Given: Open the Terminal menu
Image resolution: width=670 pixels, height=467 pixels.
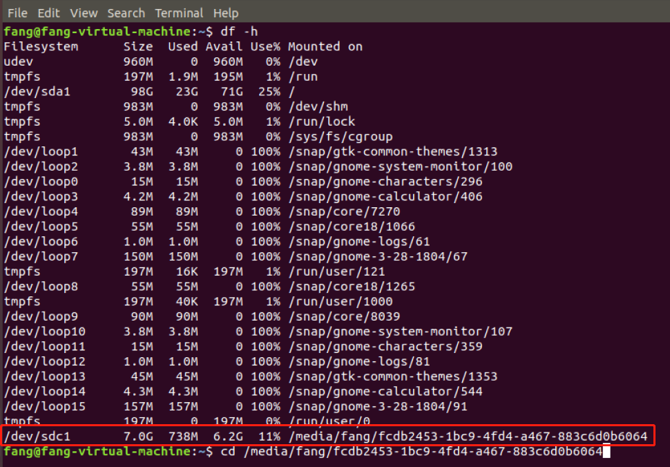Looking at the screenshot, I should coord(179,13).
